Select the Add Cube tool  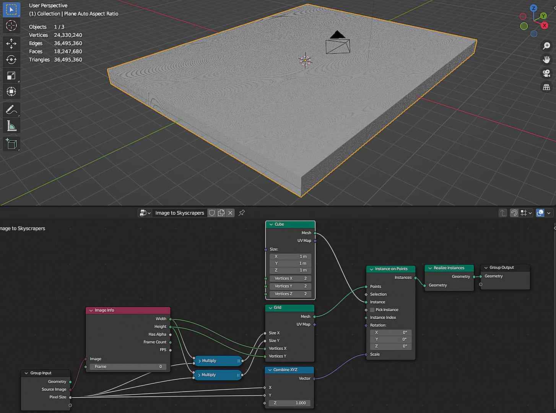pyautogui.click(x=11, y=144)
